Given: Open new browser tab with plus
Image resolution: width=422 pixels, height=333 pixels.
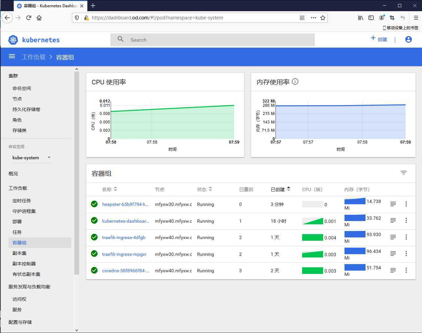Looking at the screenshot, I should [93, 6].
